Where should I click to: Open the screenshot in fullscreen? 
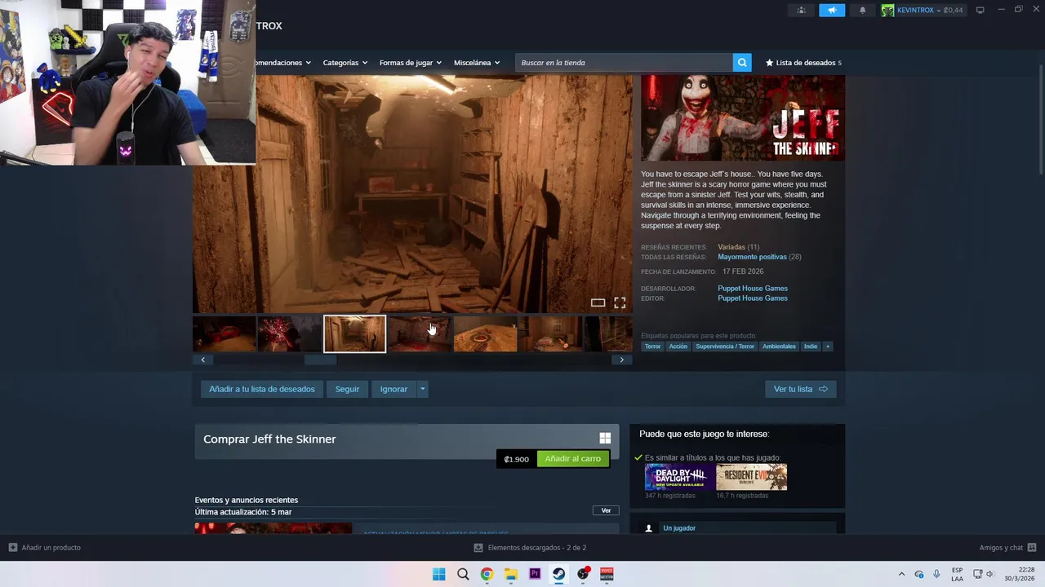tap(620, 303)
